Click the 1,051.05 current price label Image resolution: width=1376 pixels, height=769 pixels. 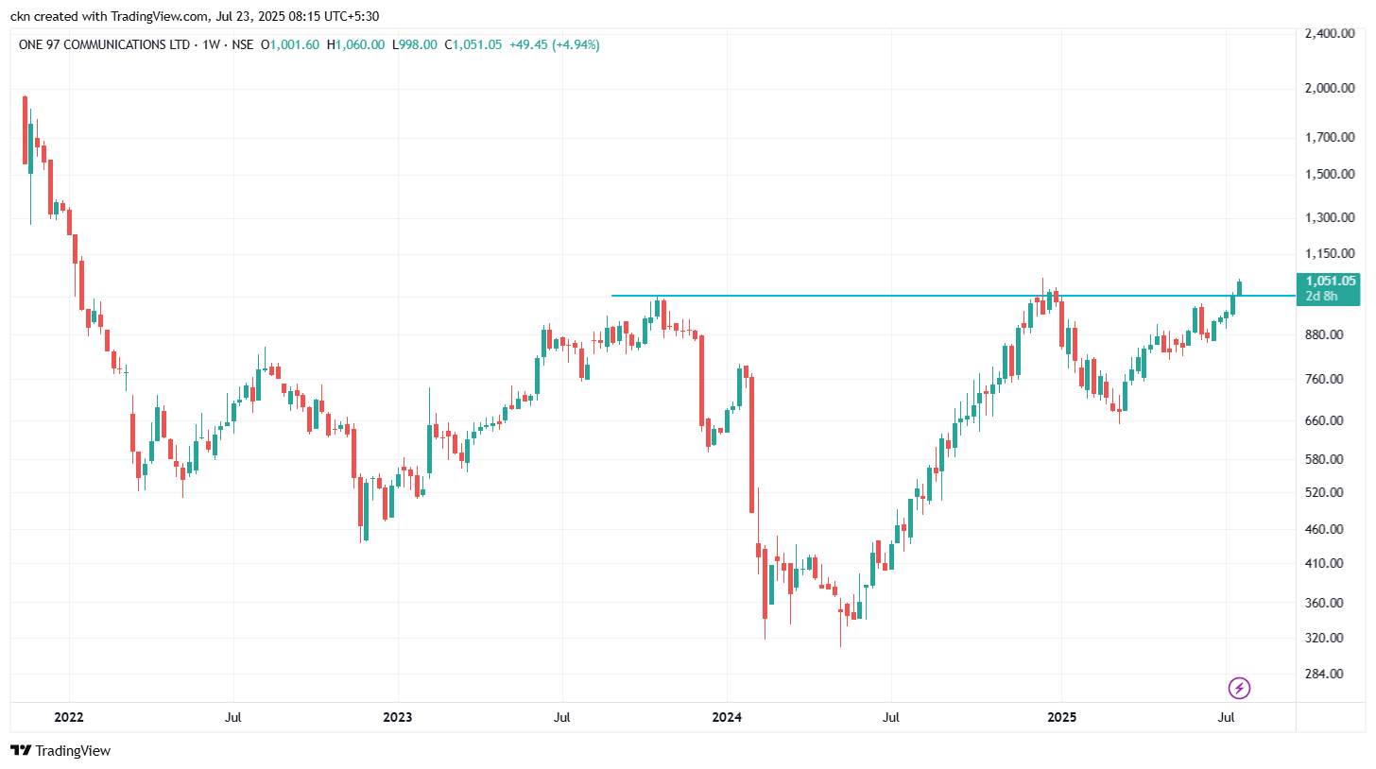click(1331, 281)
